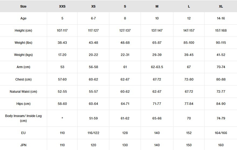237x150 pixels.
Task: Select the Natural Waist (cm) row label
Action: click(23, 92)
